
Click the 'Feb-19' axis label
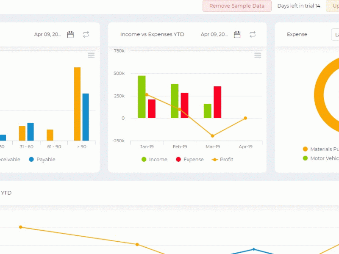(180, 146)
